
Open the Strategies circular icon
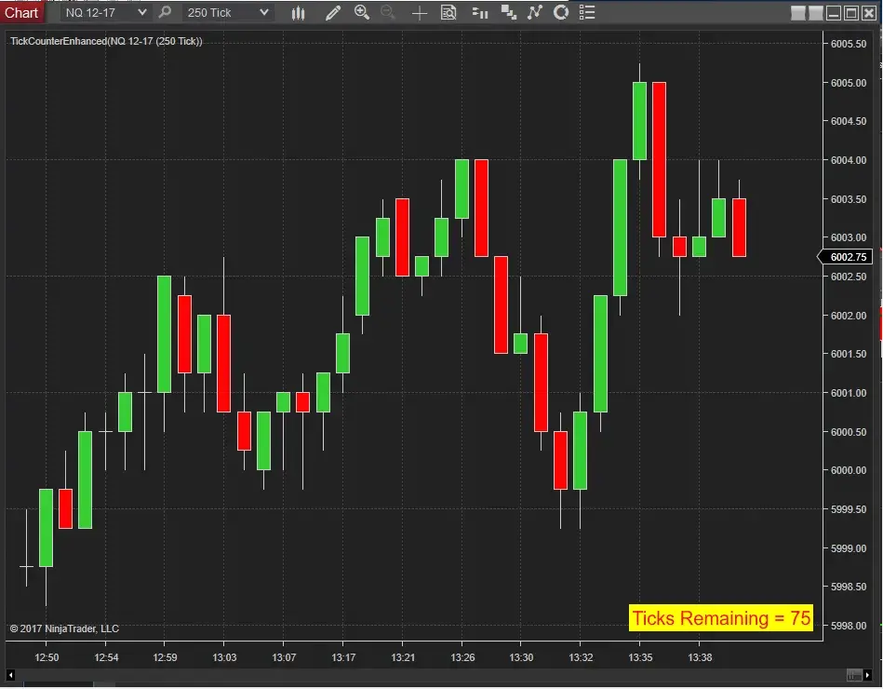click(x=561, y=12)
